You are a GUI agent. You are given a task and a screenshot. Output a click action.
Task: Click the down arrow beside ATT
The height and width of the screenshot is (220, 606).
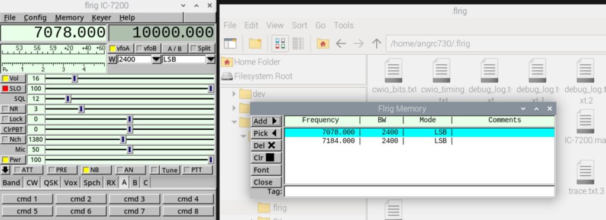[5, 169]
